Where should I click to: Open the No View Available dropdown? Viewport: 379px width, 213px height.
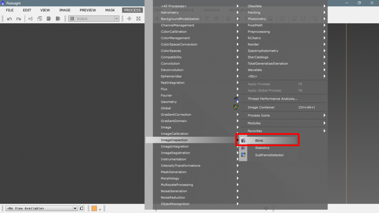(x=75, y=208)
